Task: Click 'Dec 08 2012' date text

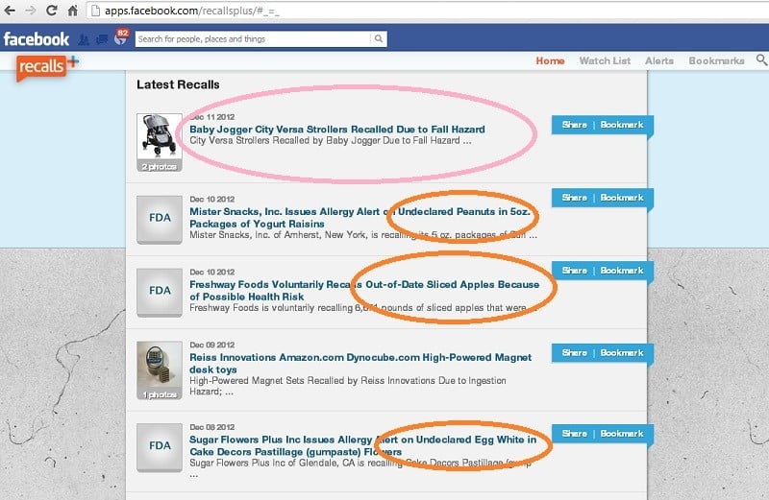Action: (x=211, y=427)
